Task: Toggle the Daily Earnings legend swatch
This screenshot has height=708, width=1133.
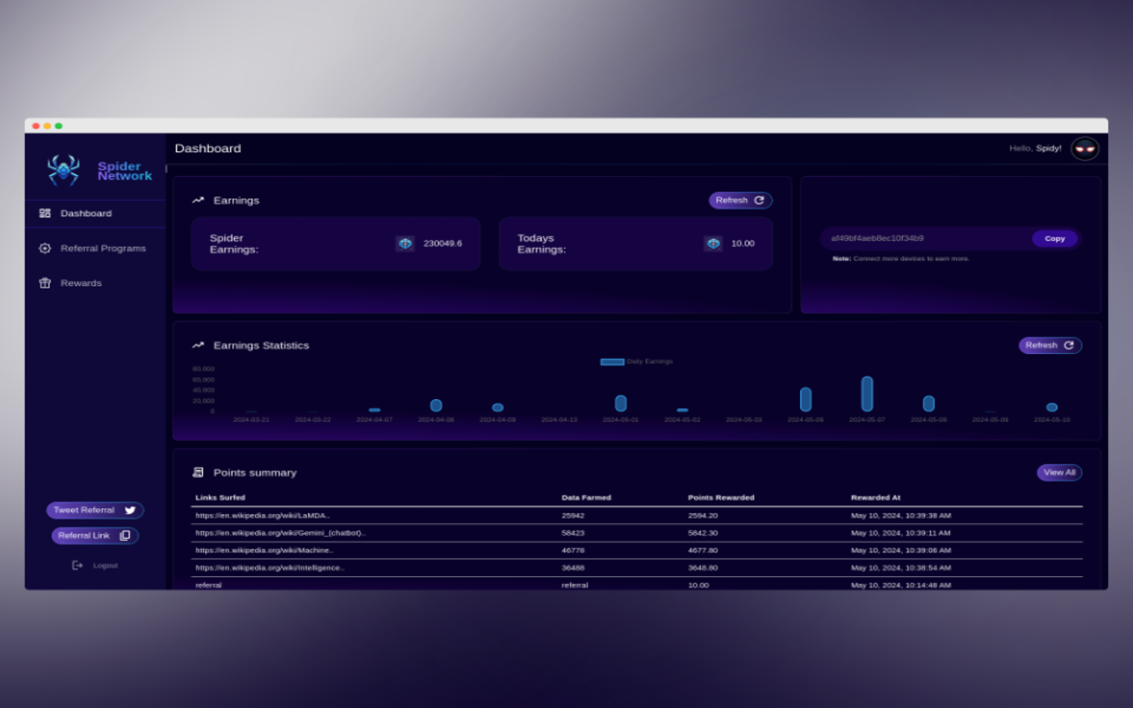Action: 612,362
